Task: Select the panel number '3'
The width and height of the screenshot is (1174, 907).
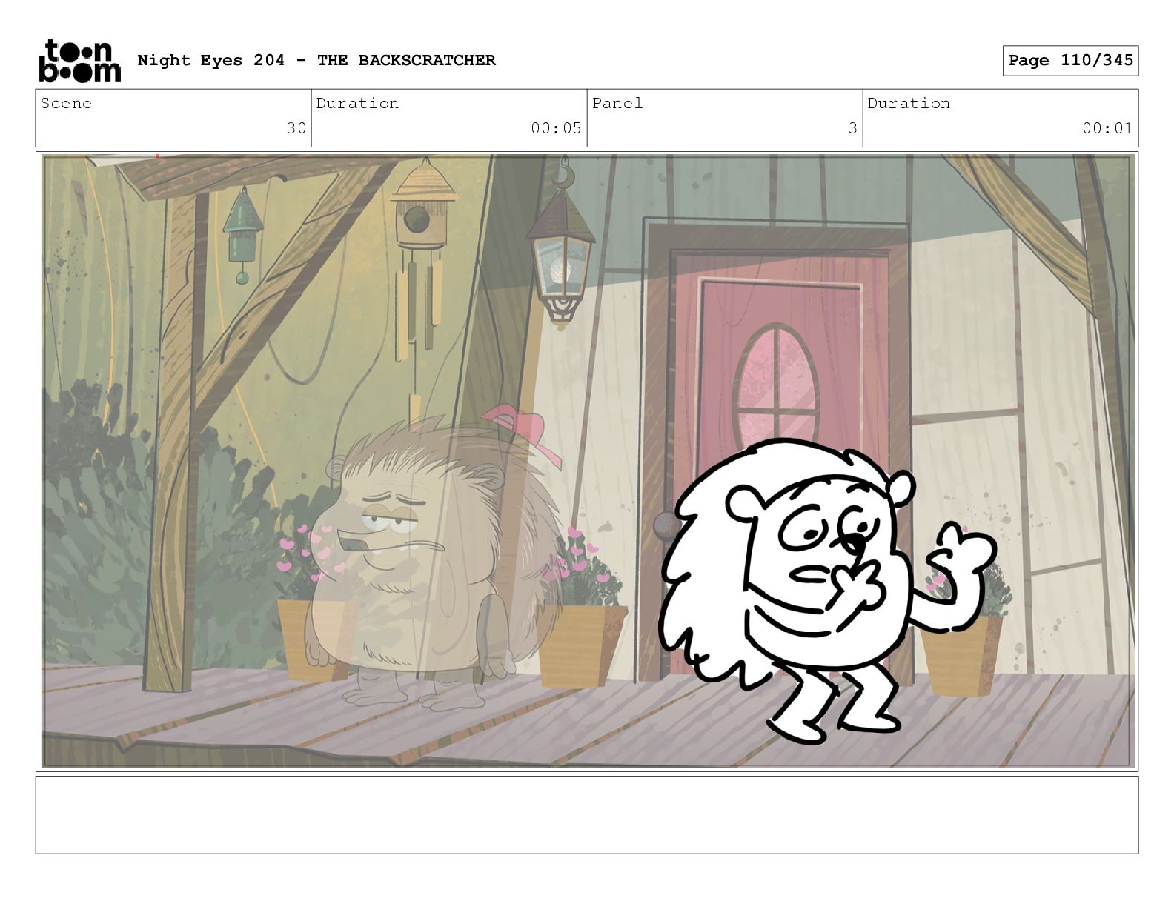Action: [x=853, y=128]
